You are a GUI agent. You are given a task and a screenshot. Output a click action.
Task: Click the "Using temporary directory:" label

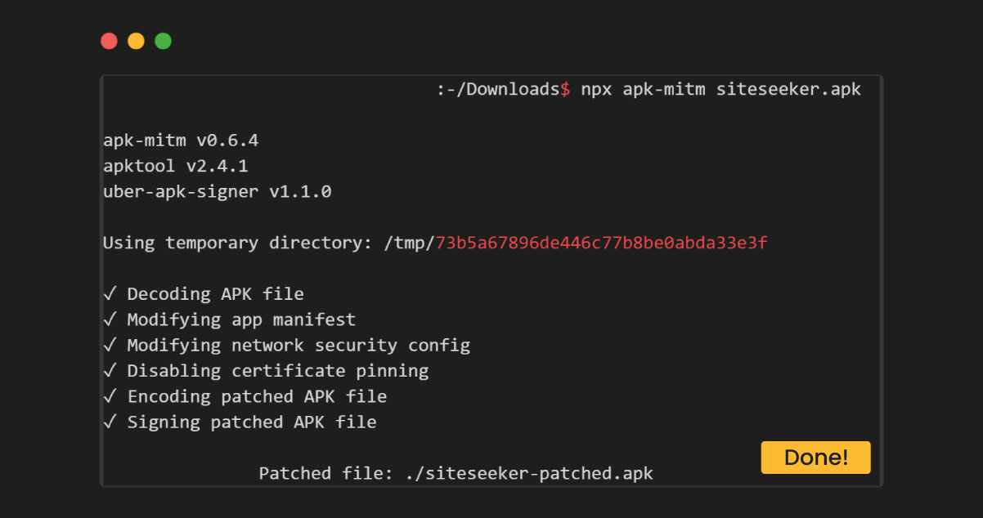(x=237, y=243)
